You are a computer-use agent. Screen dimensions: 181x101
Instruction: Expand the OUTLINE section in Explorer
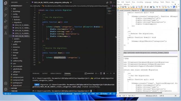click(x=20, y=88)
